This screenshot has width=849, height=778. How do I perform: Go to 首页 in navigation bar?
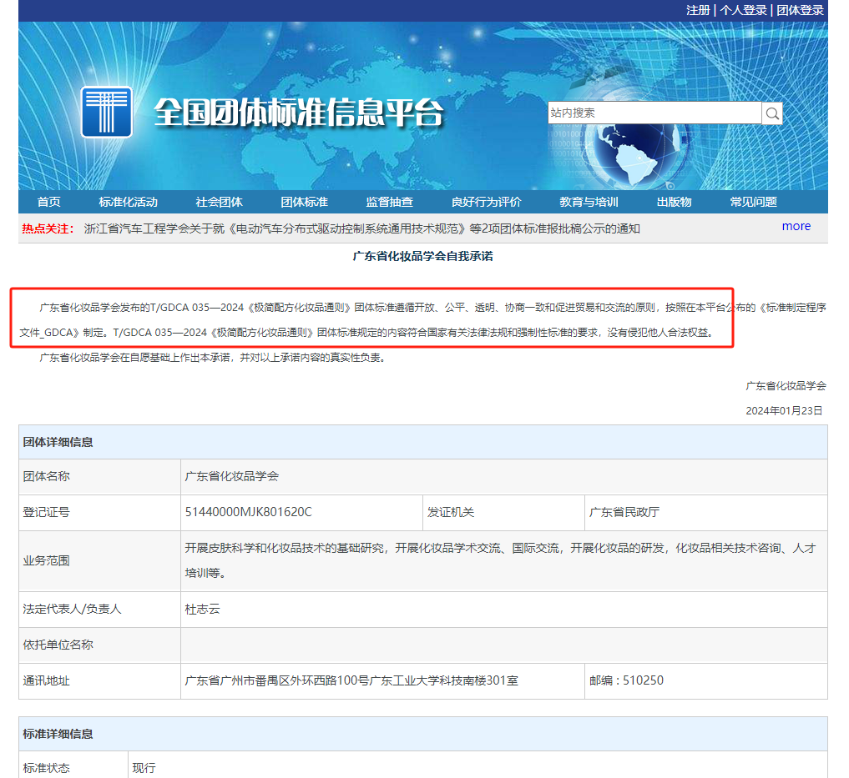(49, 202)
